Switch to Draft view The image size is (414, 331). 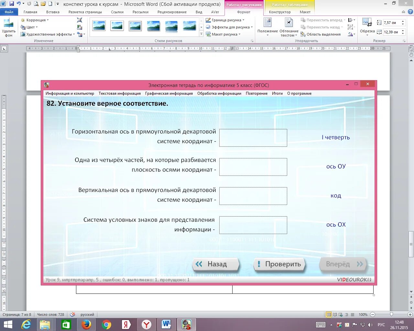point(353,315)
